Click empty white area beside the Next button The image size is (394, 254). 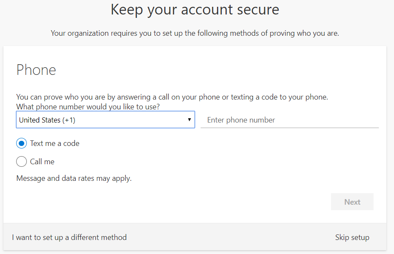(213, 202)
